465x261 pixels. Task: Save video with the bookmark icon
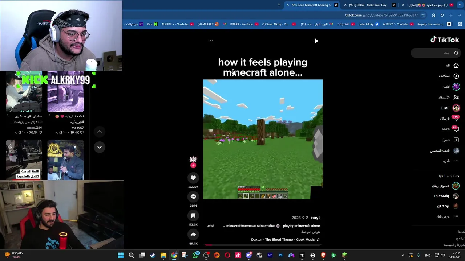click(x=193, y=215)
